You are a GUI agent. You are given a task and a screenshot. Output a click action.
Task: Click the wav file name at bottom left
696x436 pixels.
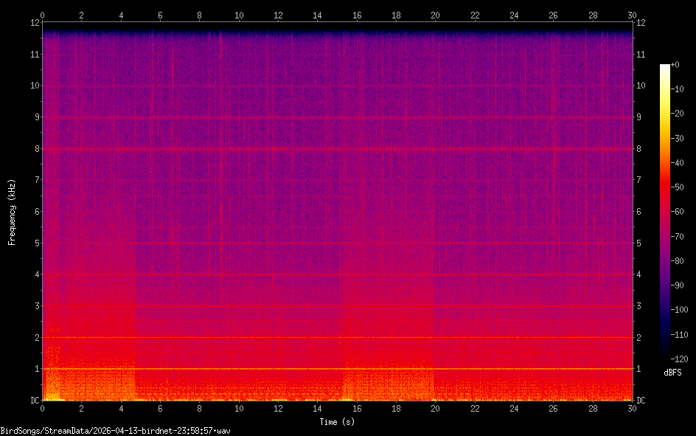click(115, 430)
